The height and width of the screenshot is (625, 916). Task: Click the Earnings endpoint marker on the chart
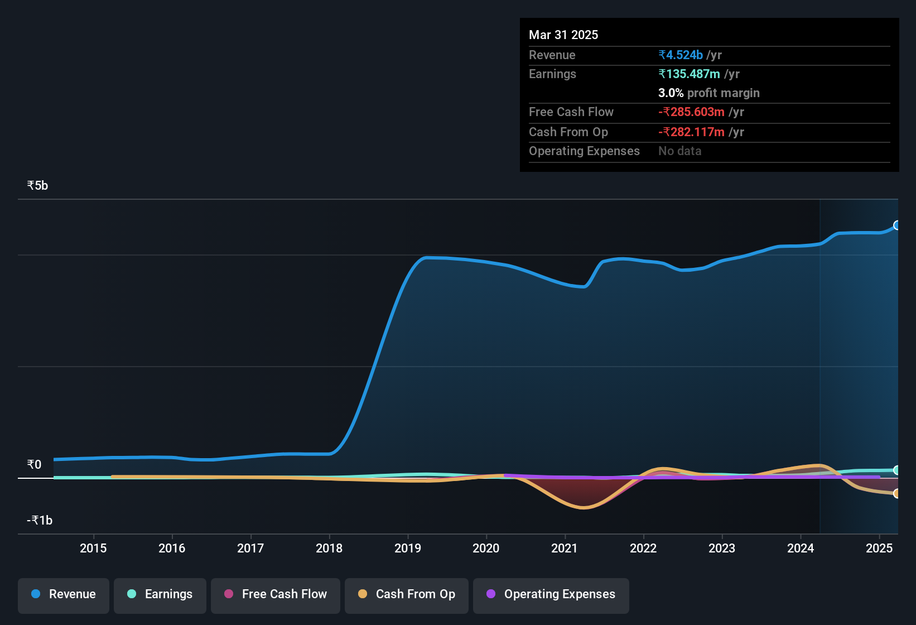tap(896, 470)
